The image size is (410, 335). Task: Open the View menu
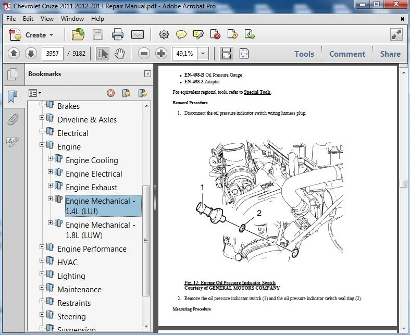(47, 19)
